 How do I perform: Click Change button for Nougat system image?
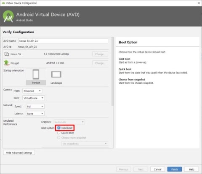100,63
